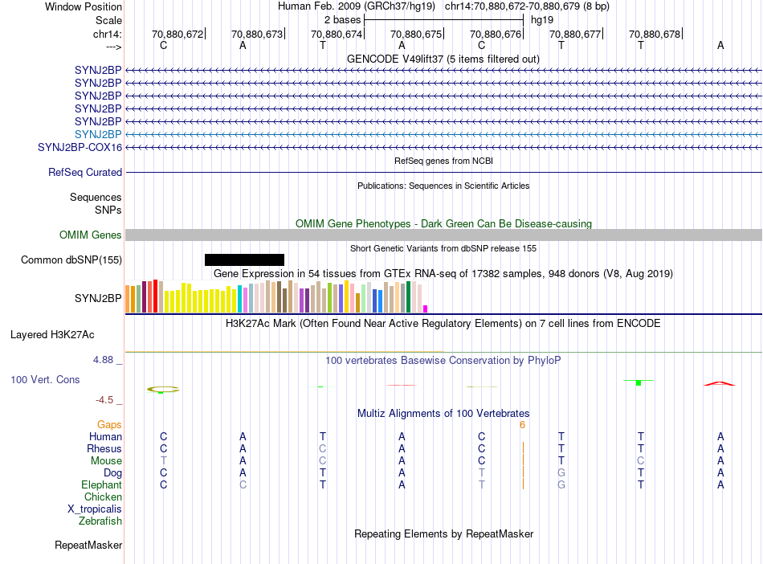Image resolution: width=763 pixels, height=564 pixels.
Task: Click the gray G in the Elephant row
Action: [561, 484]
